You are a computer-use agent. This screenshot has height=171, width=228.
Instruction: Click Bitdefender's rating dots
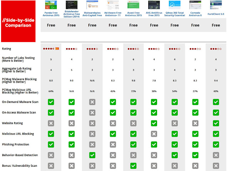(x=72, y=49)
